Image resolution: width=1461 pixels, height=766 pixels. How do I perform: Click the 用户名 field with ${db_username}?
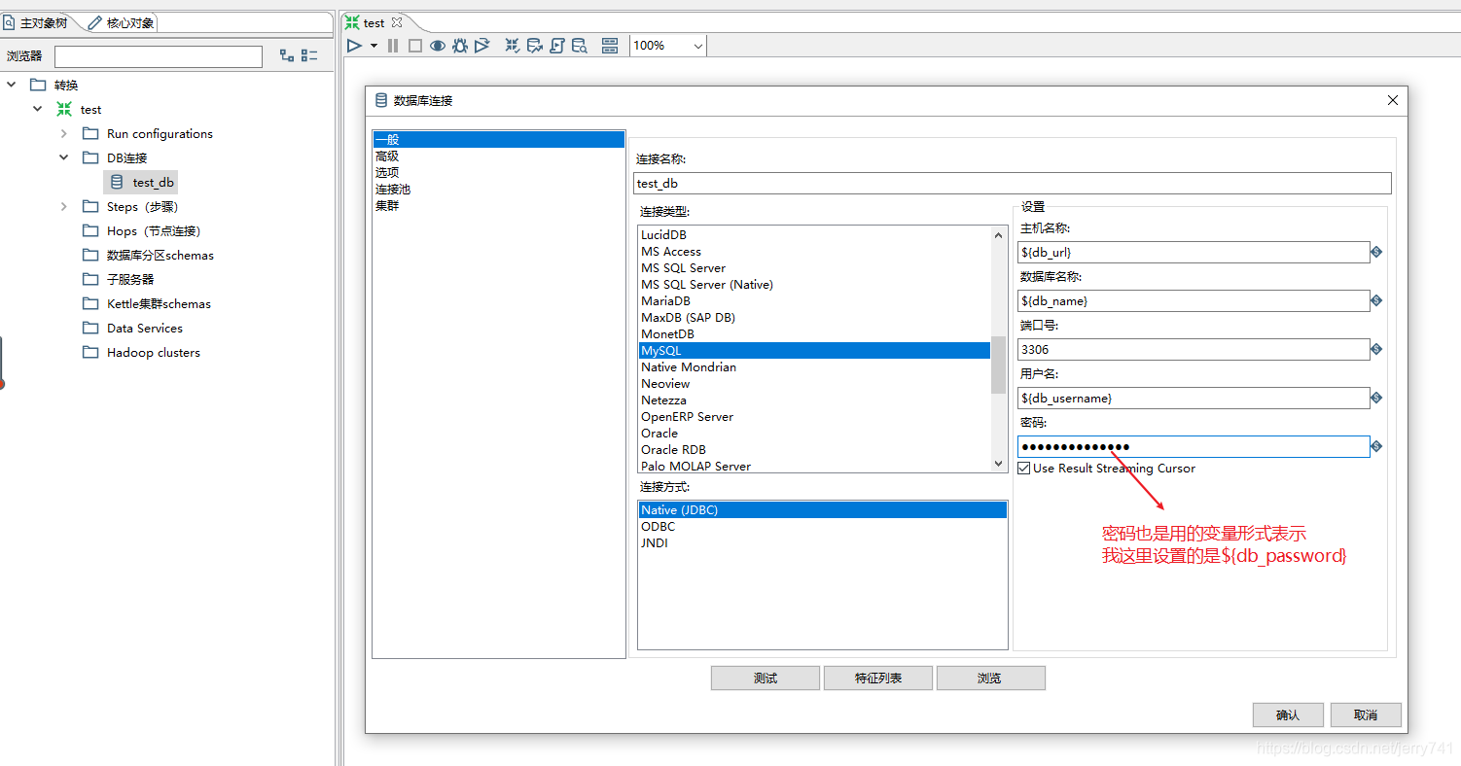click(x=1194, y=398)
